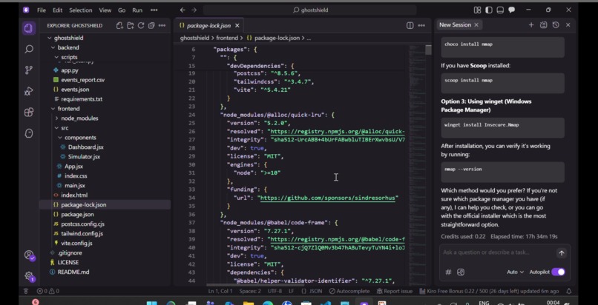Send the chat message arrow

click(562, 253)
